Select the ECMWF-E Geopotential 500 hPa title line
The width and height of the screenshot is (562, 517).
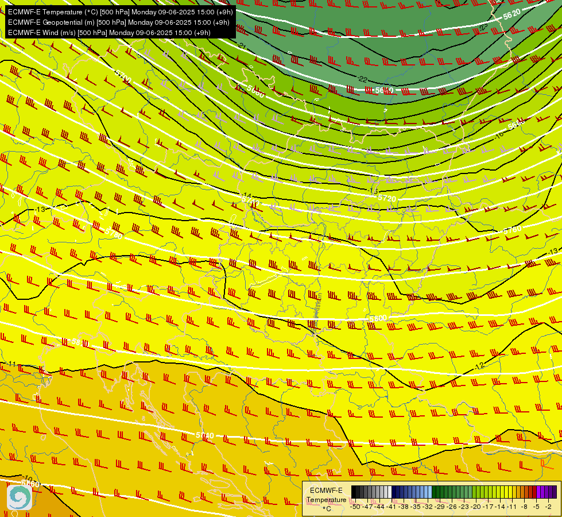(x=119, y=22)
